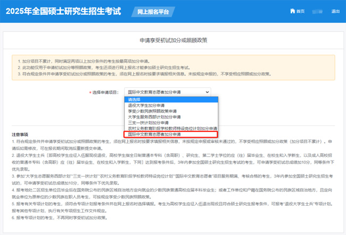This screenshot has height=235, width=346.
Task: Click notice item 6 about special plan applicants
Action: tap(60, 218)
